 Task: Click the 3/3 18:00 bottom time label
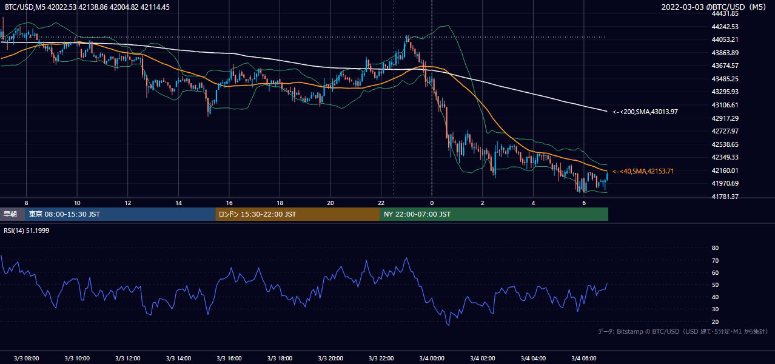click(280, 358)
